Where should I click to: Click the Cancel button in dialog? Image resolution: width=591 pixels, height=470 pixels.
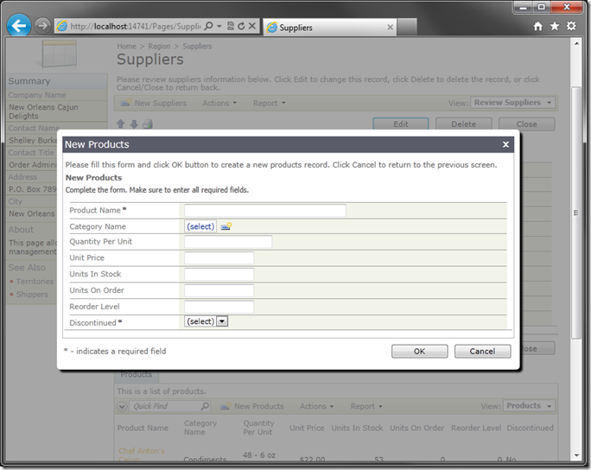(x=482, y=352)
